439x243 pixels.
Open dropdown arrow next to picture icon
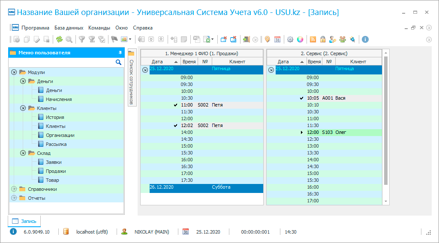click(x=130, y=39)
